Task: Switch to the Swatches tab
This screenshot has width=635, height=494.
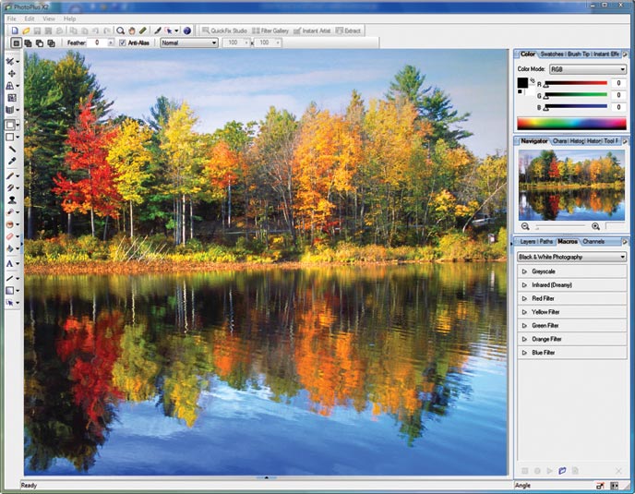Action: (x=552, y=54)
